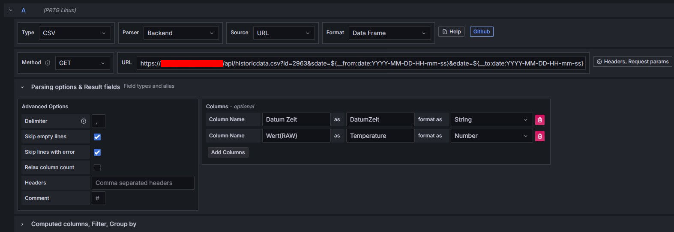
Task: Open Headers, Request params settings
Action: 632,62
